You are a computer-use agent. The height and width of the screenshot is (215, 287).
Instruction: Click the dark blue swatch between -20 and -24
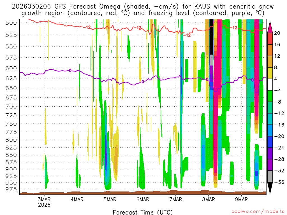click(270, 142)
